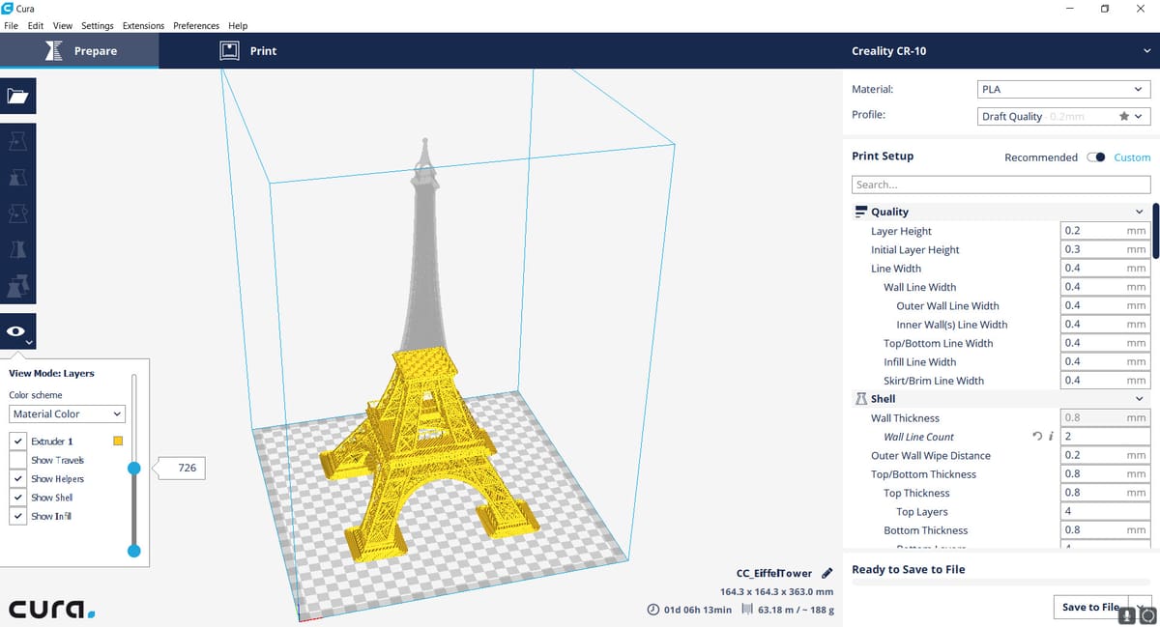Select the Scale tool in the left toolbar
1160x627 pixels.
pyautogui.click(x=18, y=178)
